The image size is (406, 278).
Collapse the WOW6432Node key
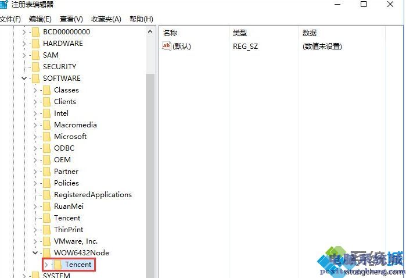pos(35,253)
